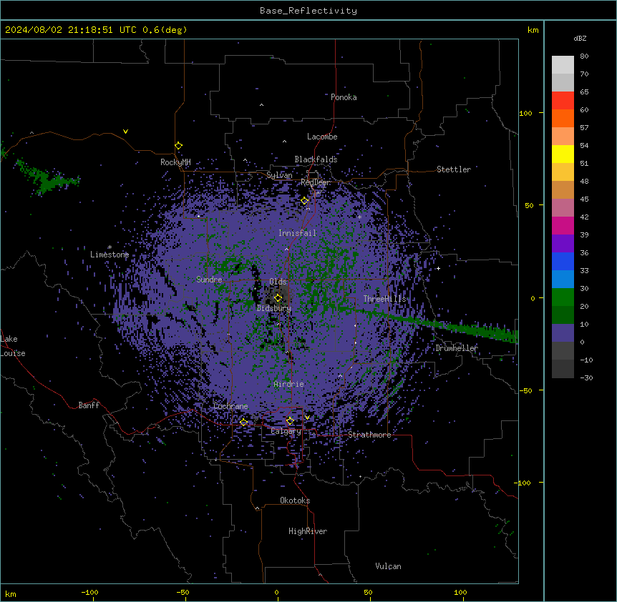Click the RedDeer city label
617x602 pixels.
point(315,182)
